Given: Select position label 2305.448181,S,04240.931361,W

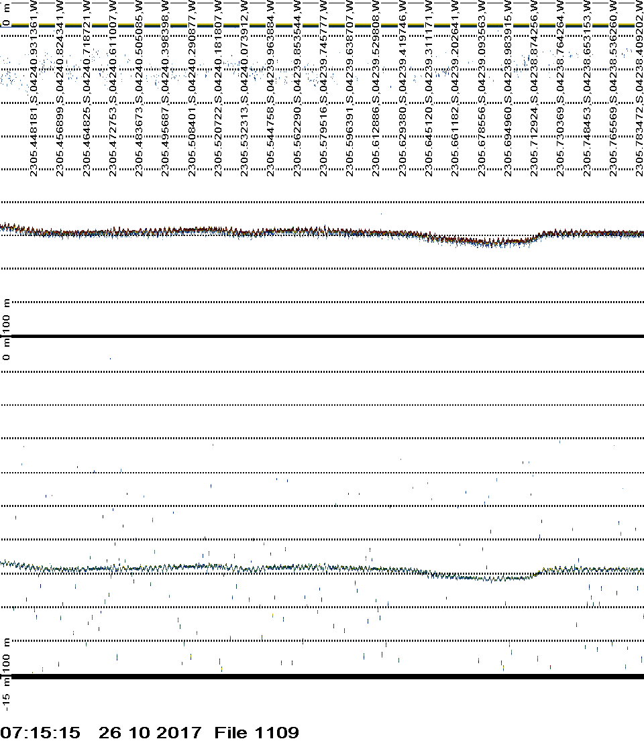Looking at the screenshot, I should [x=33, y=88].
